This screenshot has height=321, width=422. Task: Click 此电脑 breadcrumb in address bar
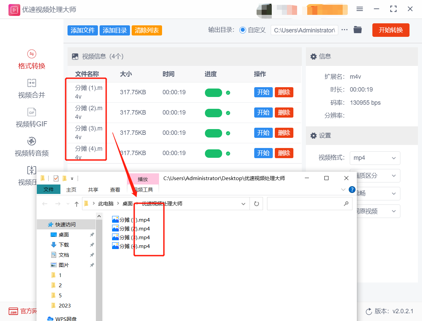pyautogui.click(x=106, y=204)
